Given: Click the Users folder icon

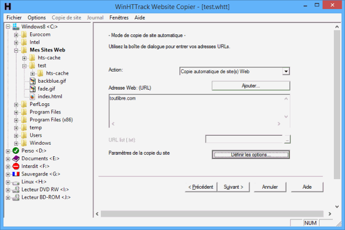Looking at the screenshot, I should [x=24, y=135].
